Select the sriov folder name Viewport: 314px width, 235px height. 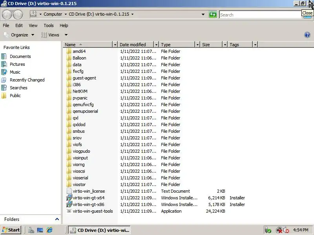click(77, 138)
